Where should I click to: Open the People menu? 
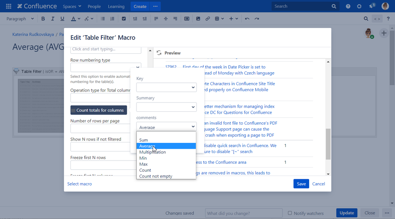94,6
